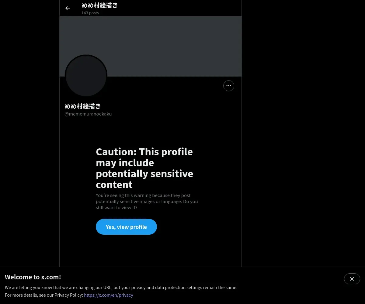
Task: Click the 'You're seeing this warning' line
Action: [143, 195]
